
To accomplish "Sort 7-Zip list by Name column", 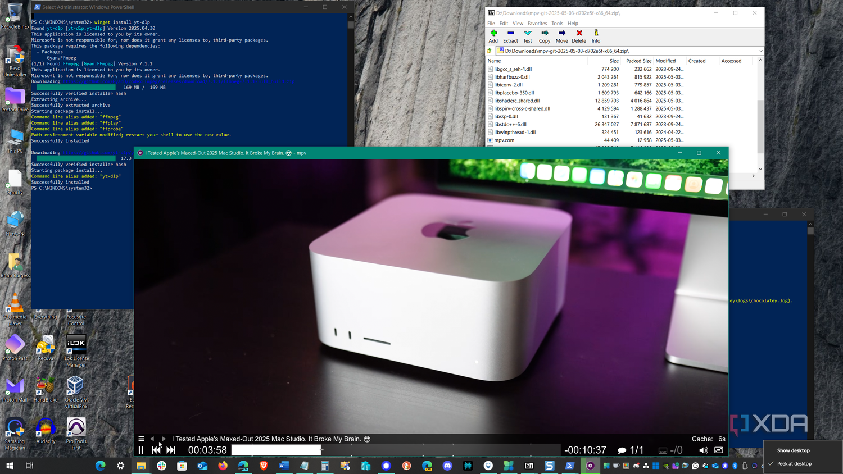I will coord(536,61).
